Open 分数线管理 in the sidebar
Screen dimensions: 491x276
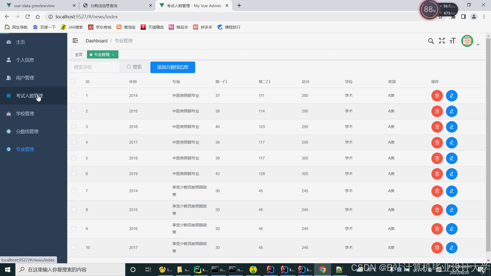(27, 131)
